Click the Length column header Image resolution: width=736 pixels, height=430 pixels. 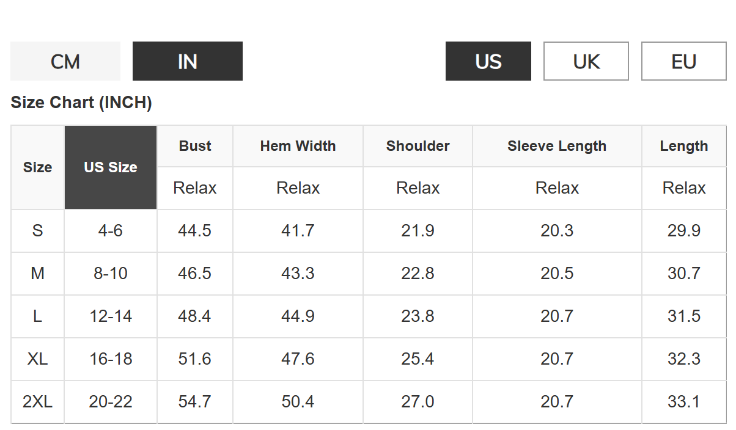[x=683, y=146]
